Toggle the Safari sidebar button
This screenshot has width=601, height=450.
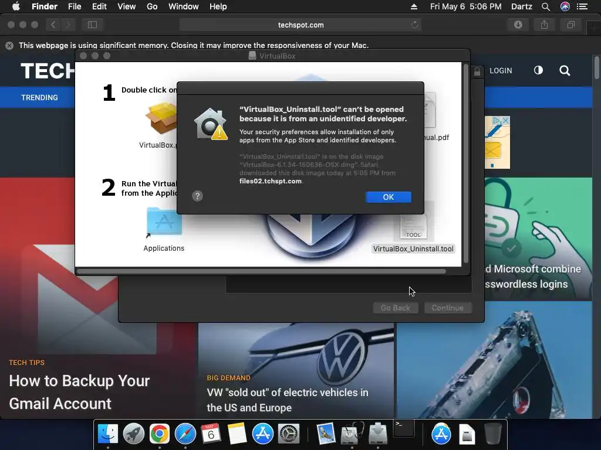[92, 25]
